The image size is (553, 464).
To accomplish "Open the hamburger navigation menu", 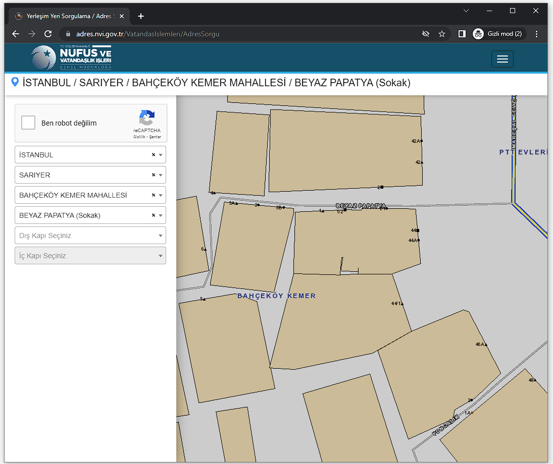I will coord(502,59).
